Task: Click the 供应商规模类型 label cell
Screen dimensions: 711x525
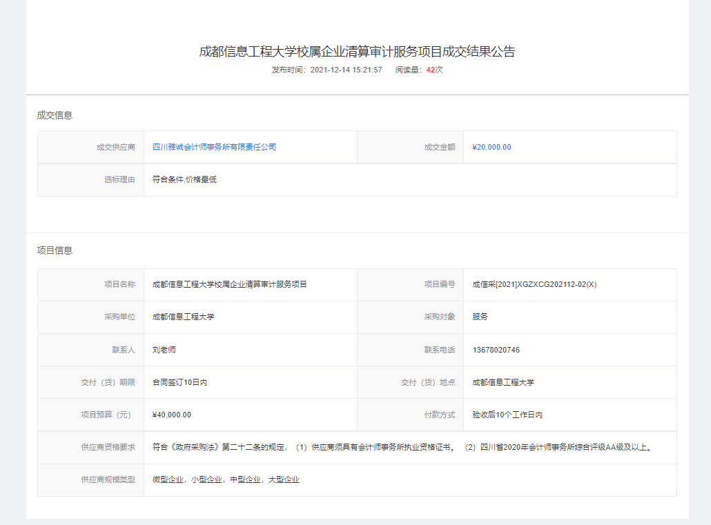Action: pyautogui.click(x=90, y=480)
